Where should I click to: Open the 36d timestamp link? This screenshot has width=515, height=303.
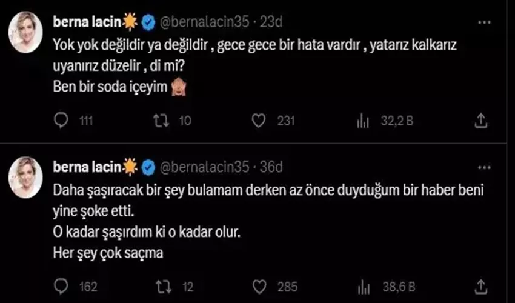click(271, 167)
